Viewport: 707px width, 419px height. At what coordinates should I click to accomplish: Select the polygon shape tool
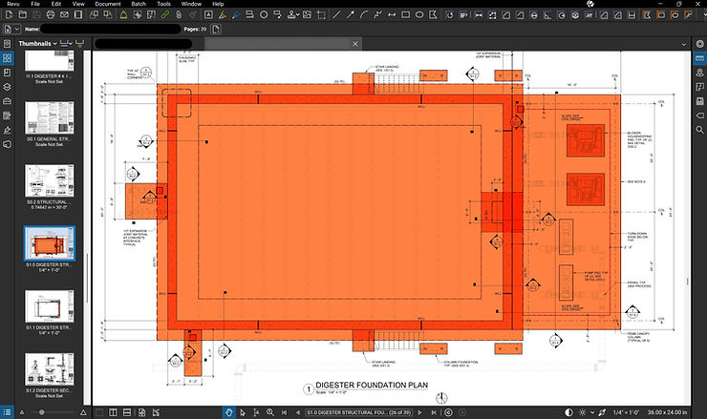coord(434,15)
